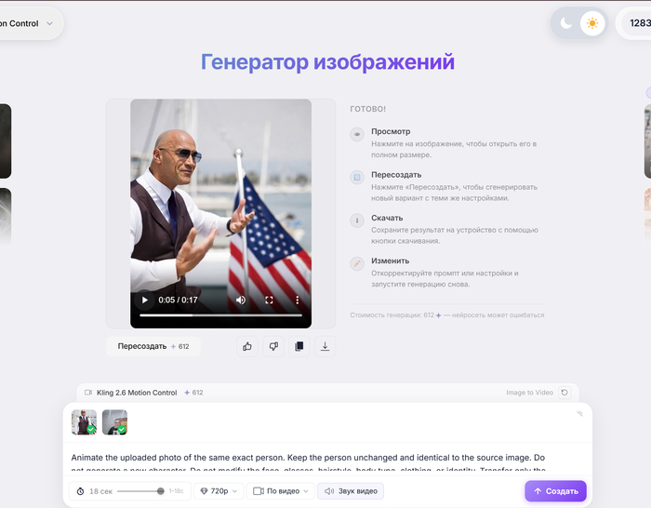Open the lower left gallery thumbnail
This screenshot has height=508, width=651.
(6, 217)
